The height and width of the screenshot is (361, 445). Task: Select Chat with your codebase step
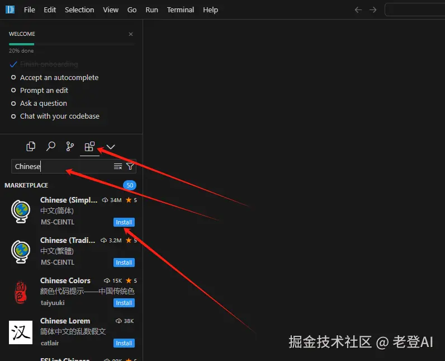click(x=55, y=116)
